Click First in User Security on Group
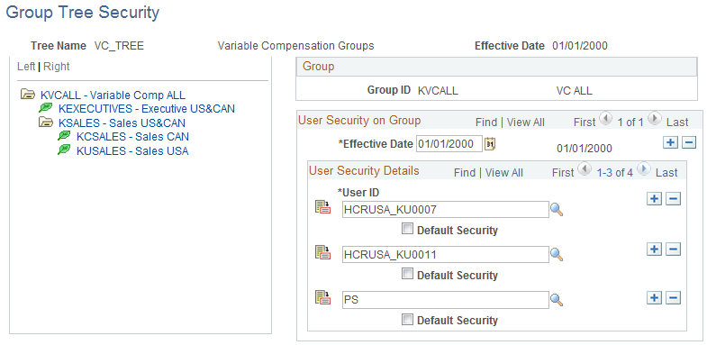This screenshot has width=707, height=345. 585,123
